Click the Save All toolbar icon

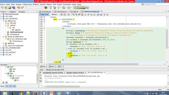coord(14,8)
